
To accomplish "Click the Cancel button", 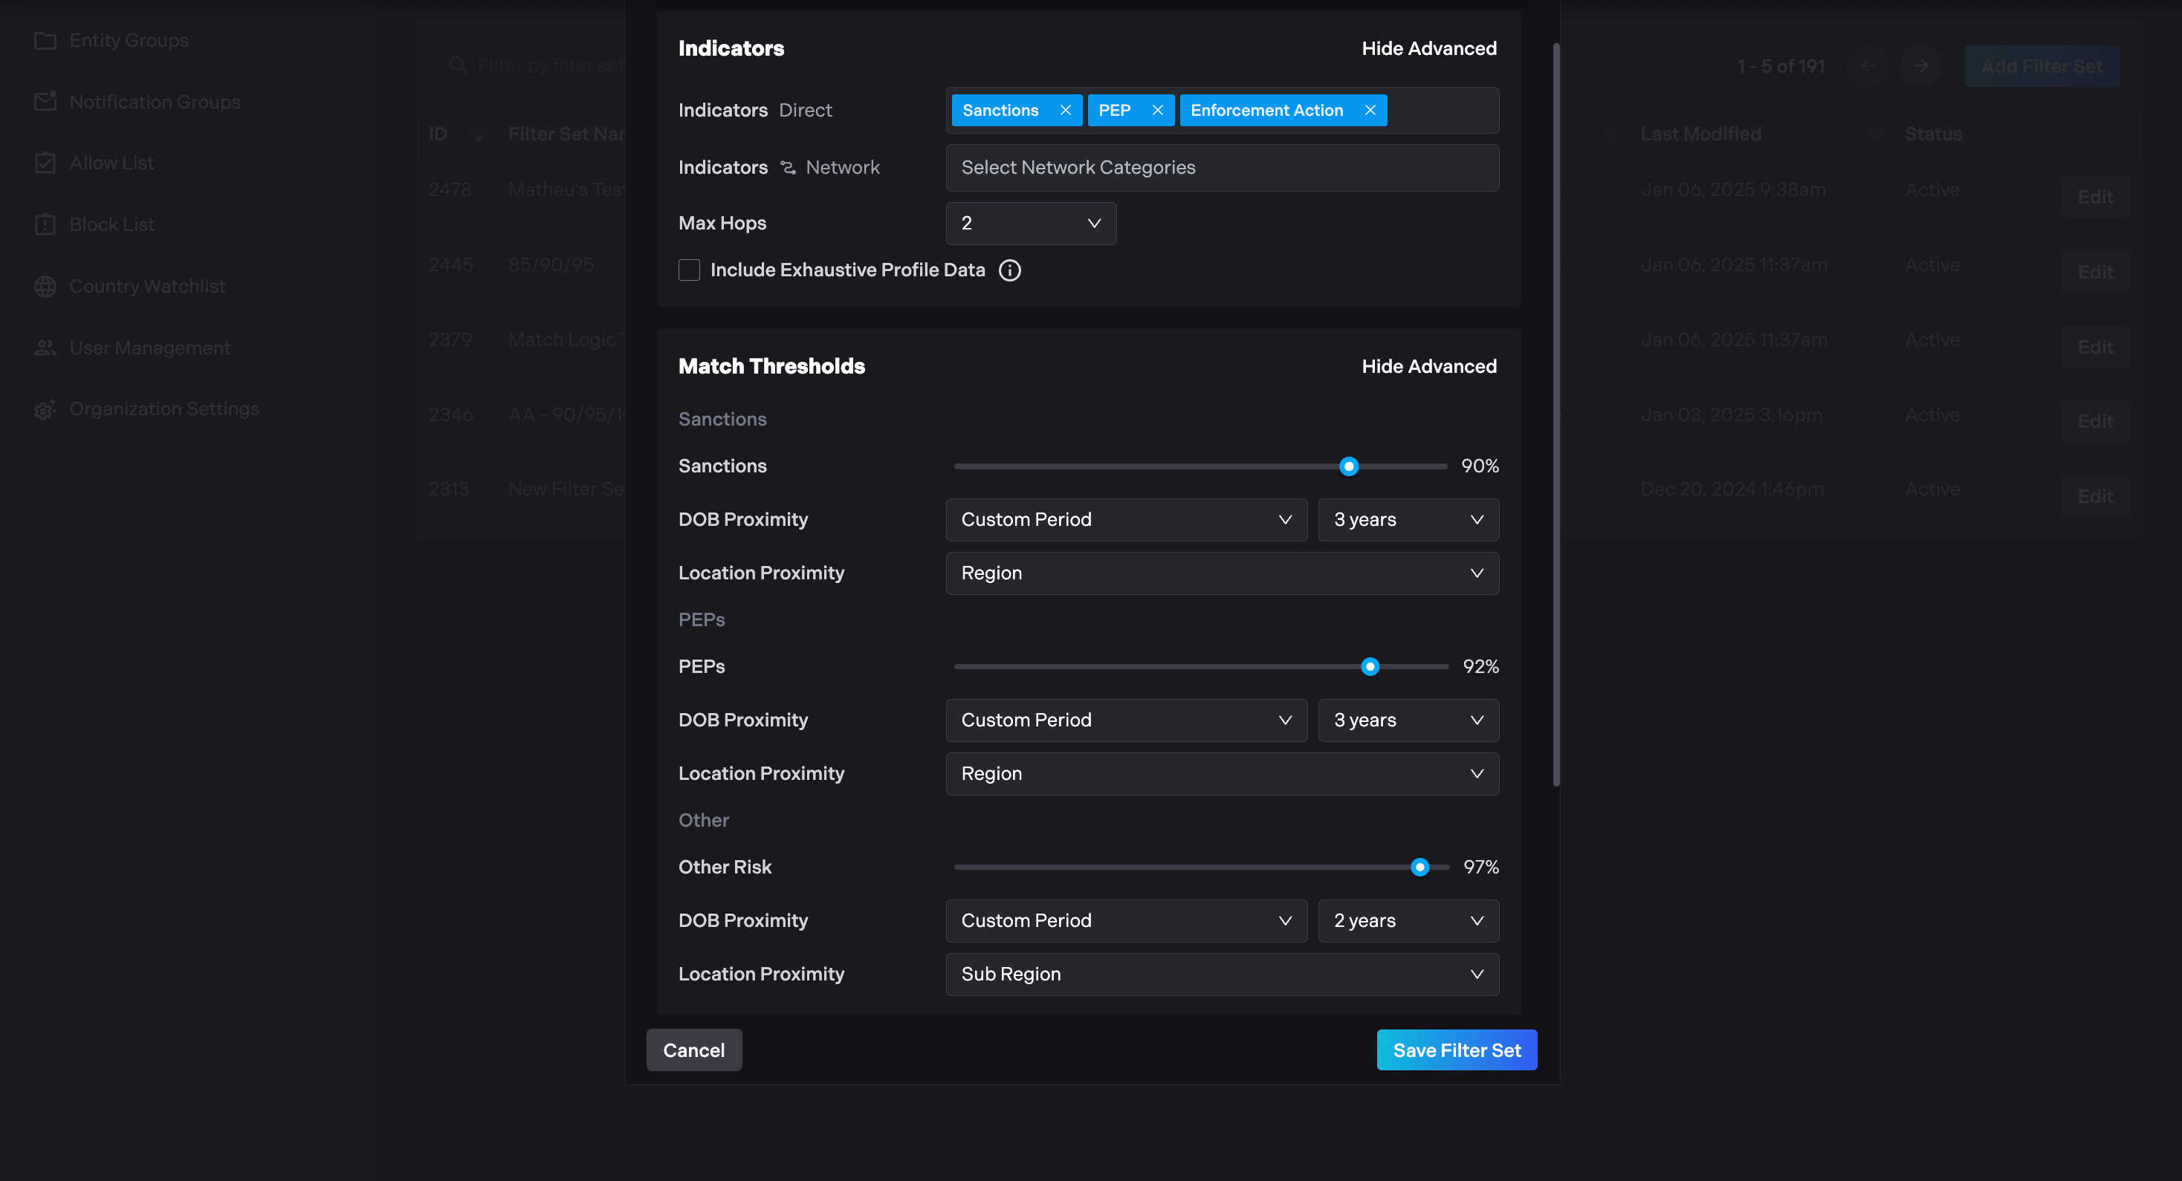I will coord(693,1050).
